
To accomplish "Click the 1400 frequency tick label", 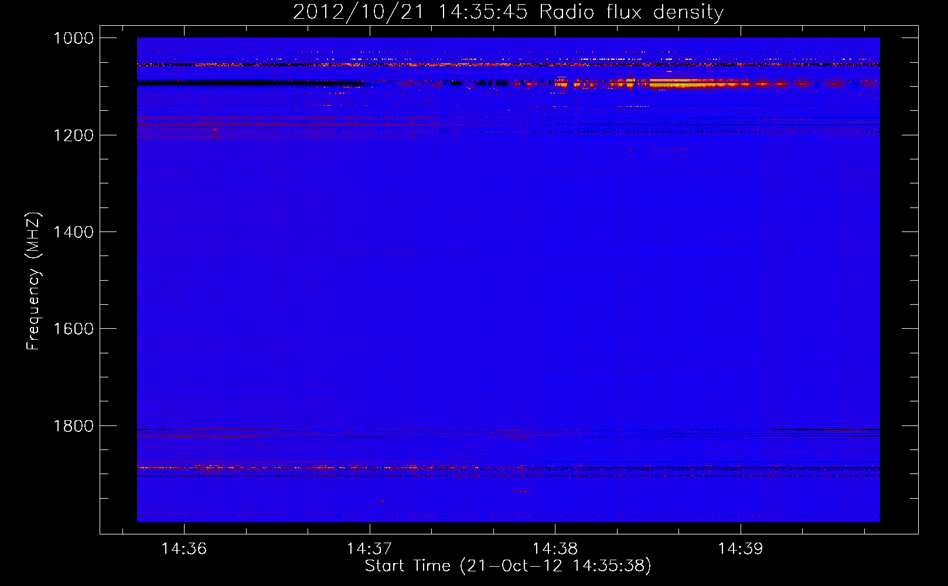I will (x=73, y=232).
